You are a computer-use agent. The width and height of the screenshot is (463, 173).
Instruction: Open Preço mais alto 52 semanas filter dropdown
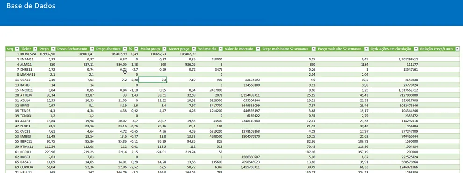pos(366,49)
